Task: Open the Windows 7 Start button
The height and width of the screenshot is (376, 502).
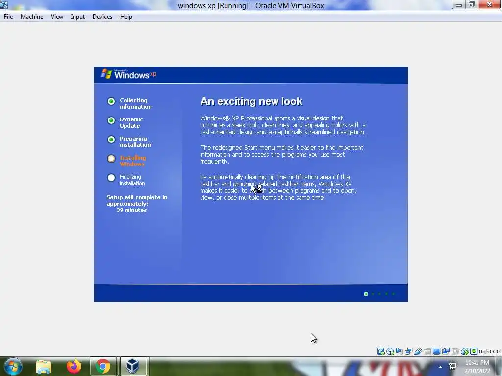Action: 13,366
